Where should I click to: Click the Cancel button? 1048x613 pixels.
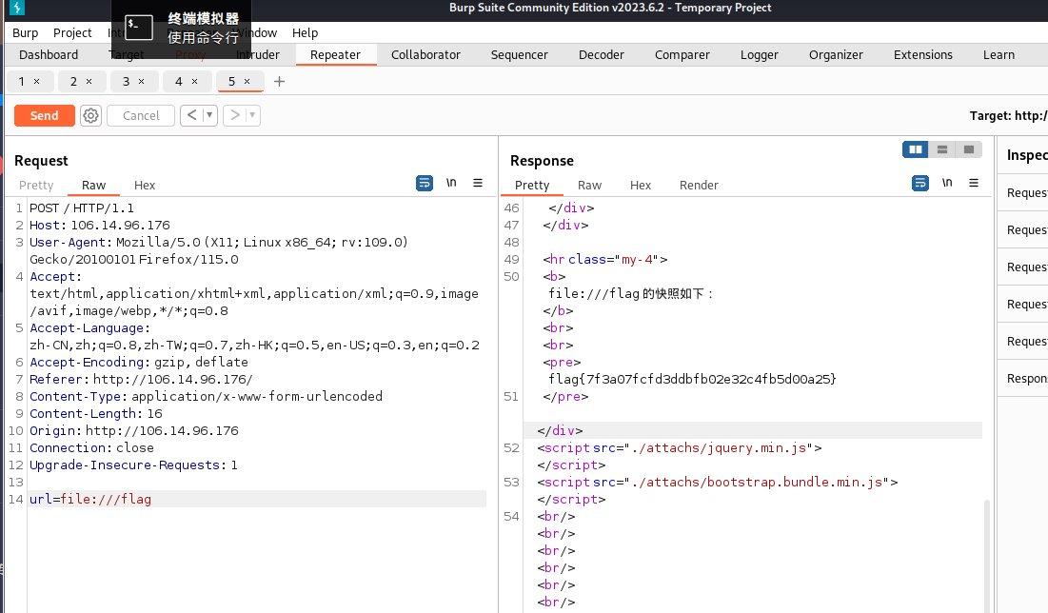pyautogui.click(x=140, y=115)
